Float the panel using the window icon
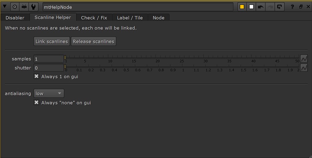 301,7
